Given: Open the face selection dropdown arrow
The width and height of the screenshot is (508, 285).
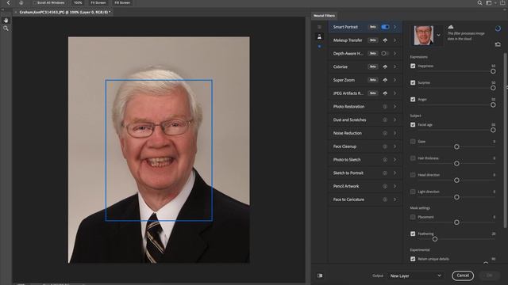Looking at the screenshot, I should [438, 35].
